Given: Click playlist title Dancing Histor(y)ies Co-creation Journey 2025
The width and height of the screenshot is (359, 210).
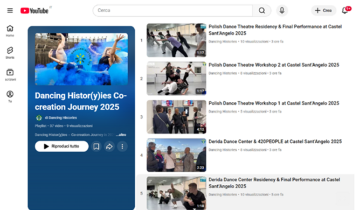Looking at the screenshot, I should (x=81, y=101).
